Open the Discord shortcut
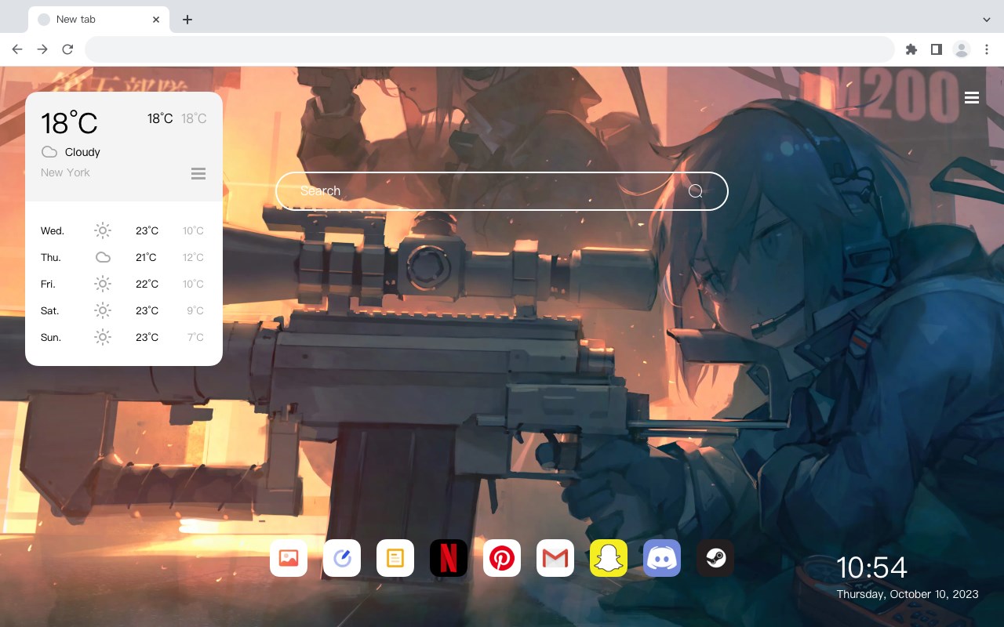 (662, 558)
